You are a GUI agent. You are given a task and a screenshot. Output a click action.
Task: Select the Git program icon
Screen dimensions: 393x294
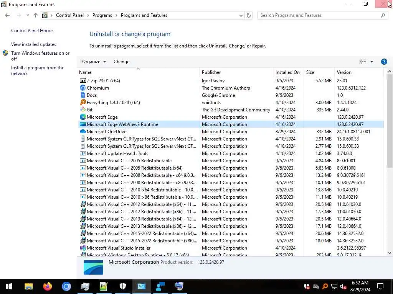(83, 109)
